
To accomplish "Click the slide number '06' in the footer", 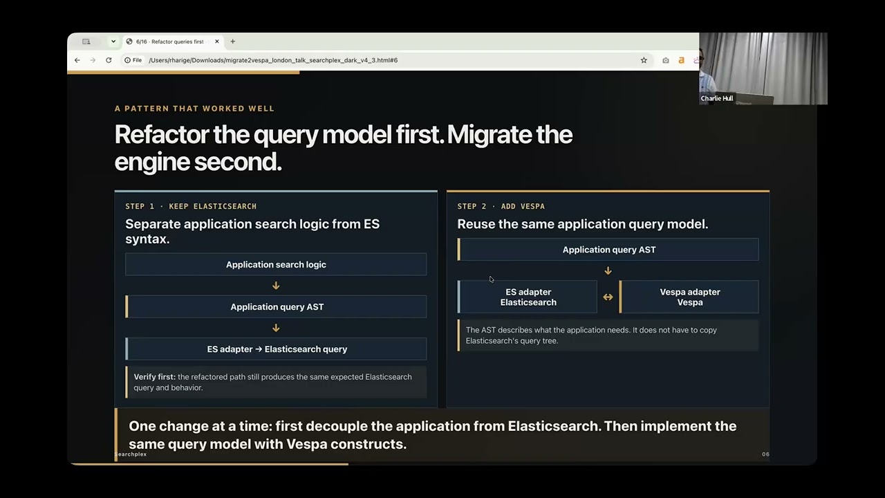I will [x=765, y=454].
